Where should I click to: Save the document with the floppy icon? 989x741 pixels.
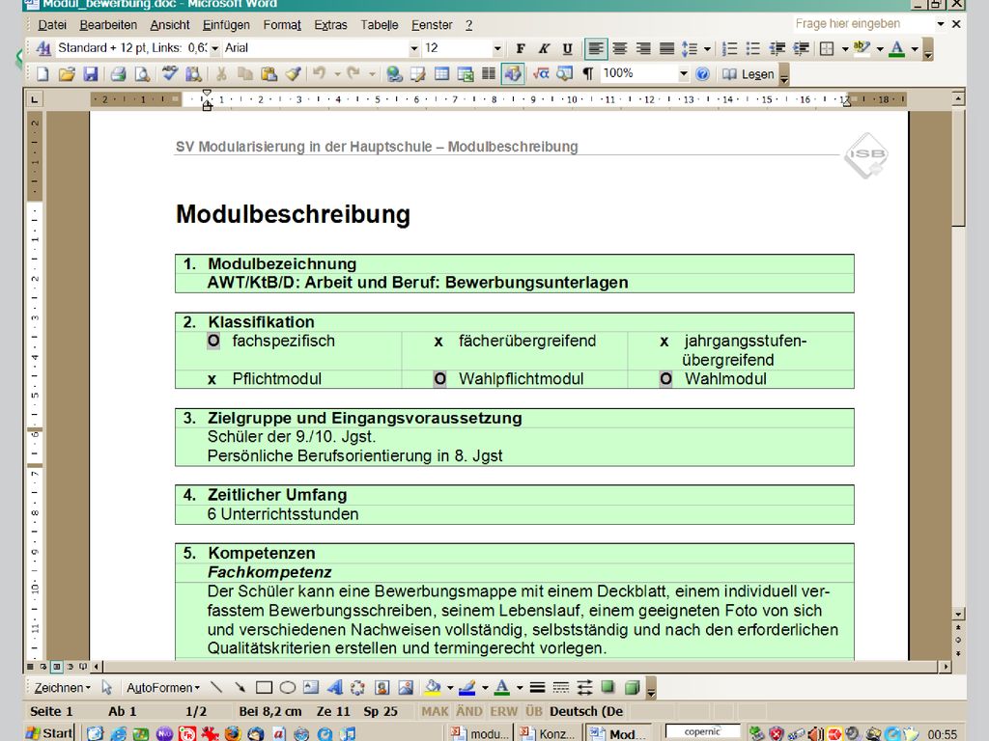point(91,74)
